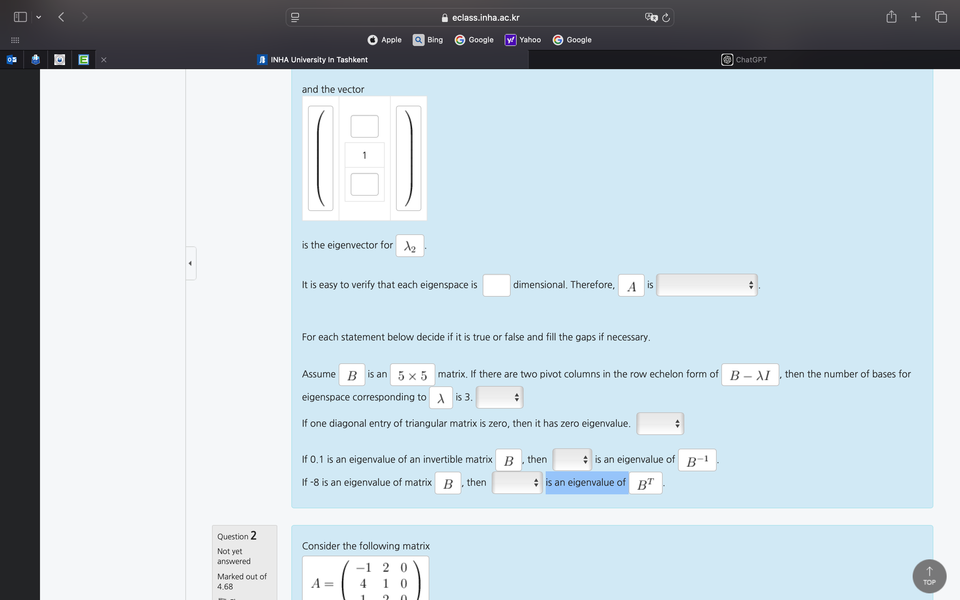Click the lambda 2 formula box
This screenshot has height=600, width=960.
410,246
